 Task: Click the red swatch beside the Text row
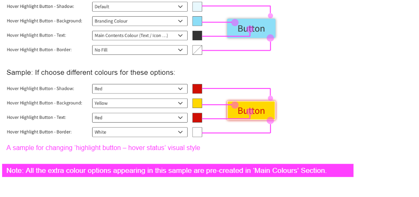coord(197,118)
